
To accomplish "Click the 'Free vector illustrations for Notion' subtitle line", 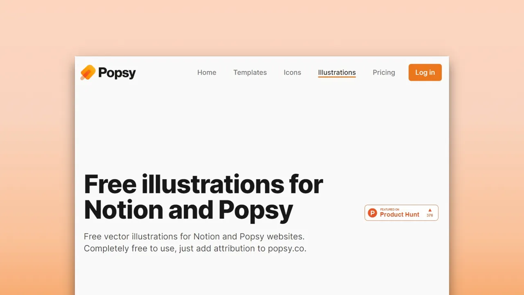I will click(194, 236).
